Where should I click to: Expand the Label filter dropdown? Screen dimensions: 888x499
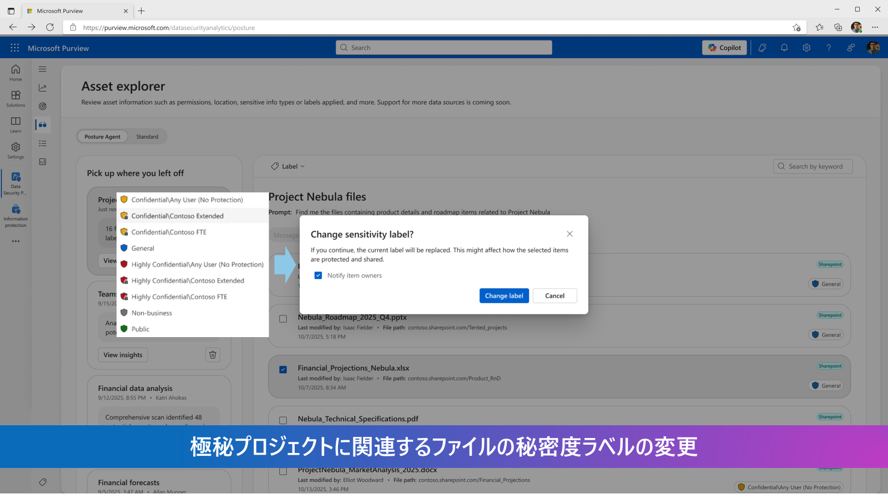[x=288, y=166]
